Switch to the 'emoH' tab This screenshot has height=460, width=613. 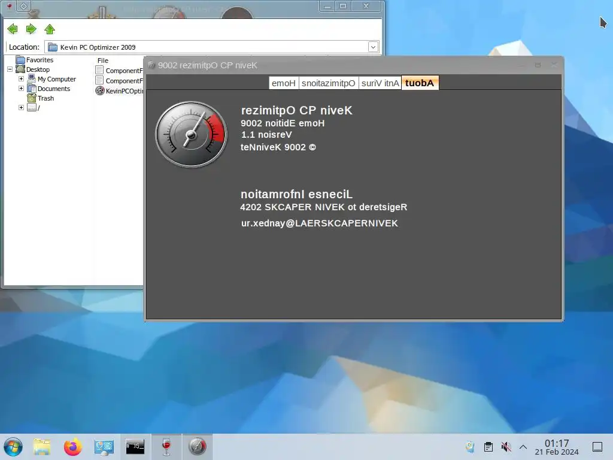tap(284, 83)
